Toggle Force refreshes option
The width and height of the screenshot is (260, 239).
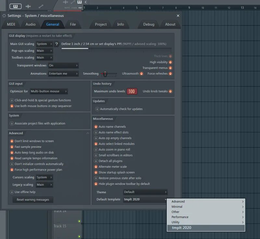[170, 74]
